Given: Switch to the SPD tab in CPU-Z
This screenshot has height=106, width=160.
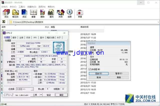Looking at the screenshot, I should click(x=35, y=38).
